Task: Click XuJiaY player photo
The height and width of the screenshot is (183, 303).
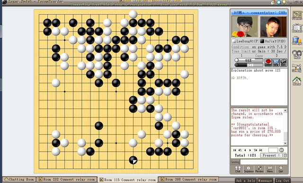Action: pos(273,27)
